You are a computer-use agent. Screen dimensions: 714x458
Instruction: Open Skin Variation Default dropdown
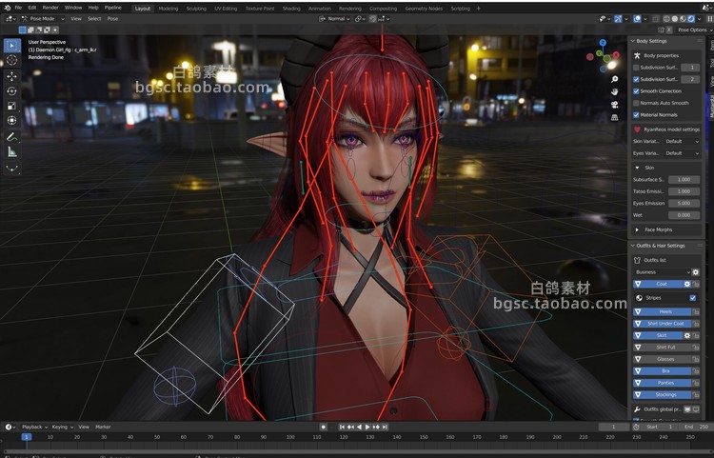point(682,142)
